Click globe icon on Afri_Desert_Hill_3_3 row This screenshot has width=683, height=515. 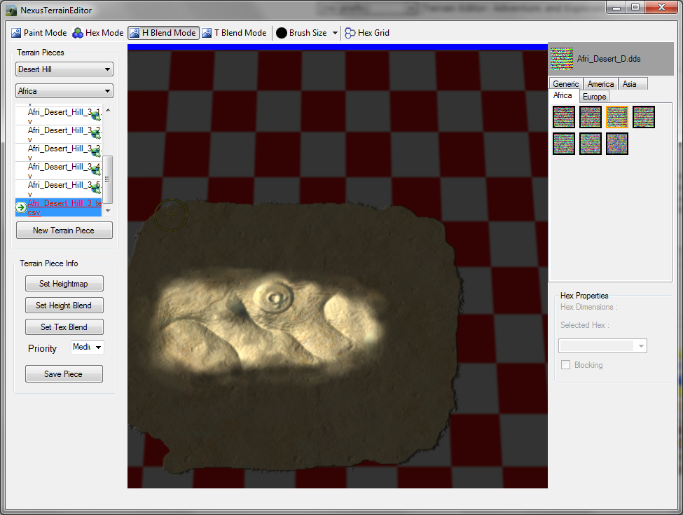(x=96, y=152)
